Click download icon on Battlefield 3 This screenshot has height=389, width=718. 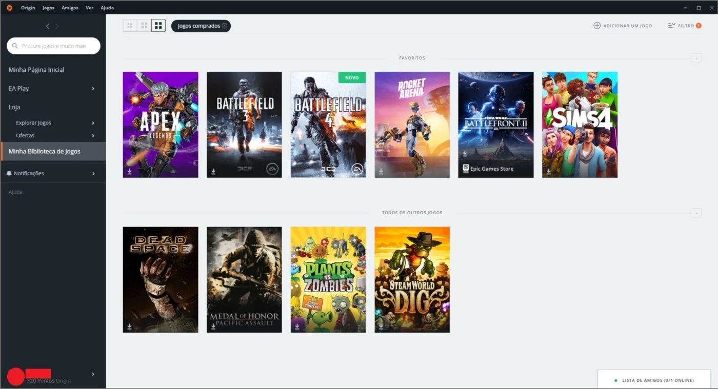[213, 172]
